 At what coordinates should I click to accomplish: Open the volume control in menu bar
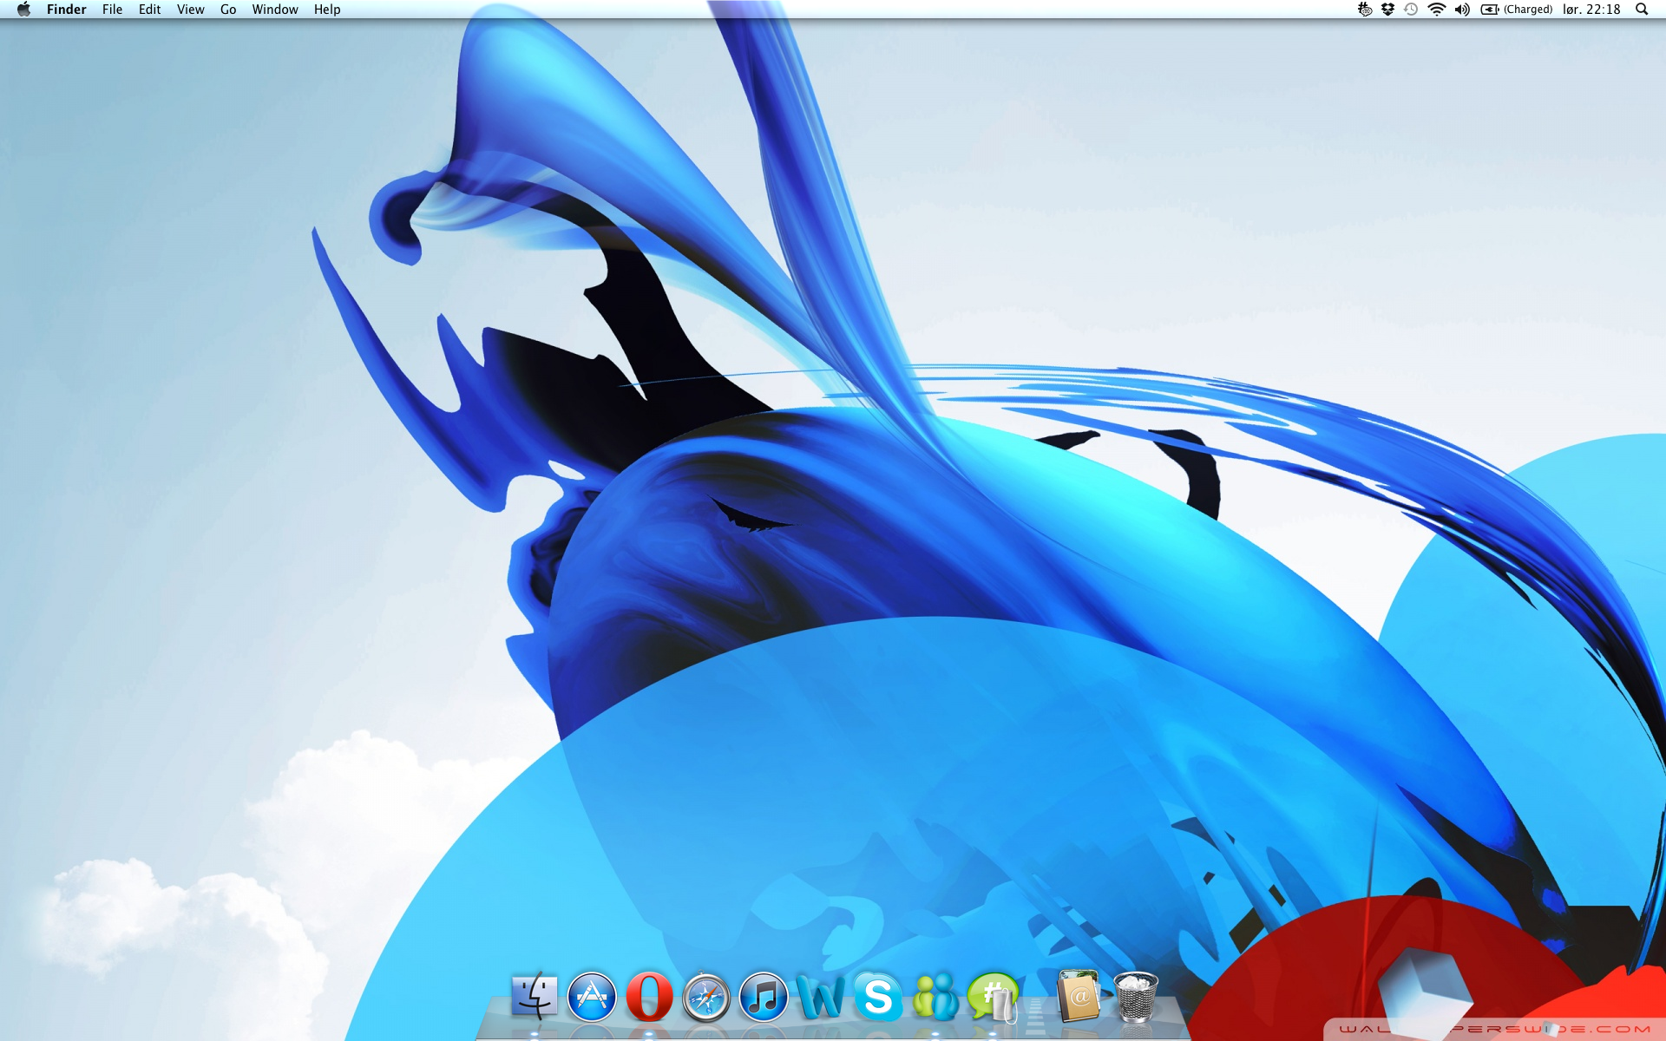tap(1462, 10)
